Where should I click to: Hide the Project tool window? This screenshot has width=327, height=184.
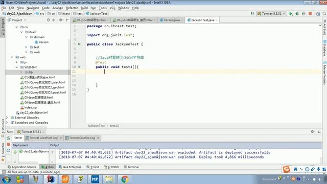coord(67,20)
